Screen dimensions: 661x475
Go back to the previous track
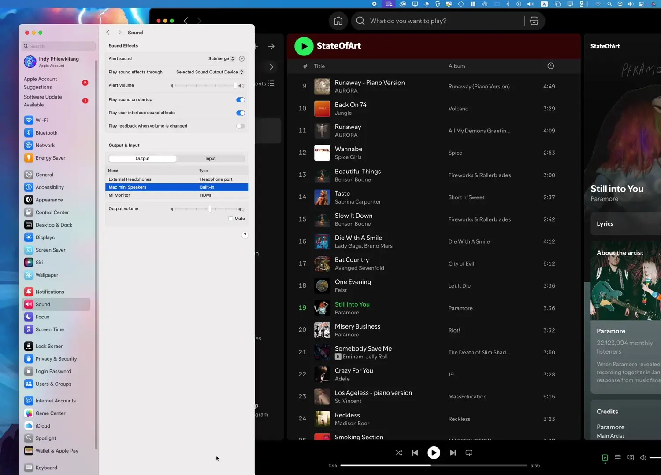(x=415, y=453)
